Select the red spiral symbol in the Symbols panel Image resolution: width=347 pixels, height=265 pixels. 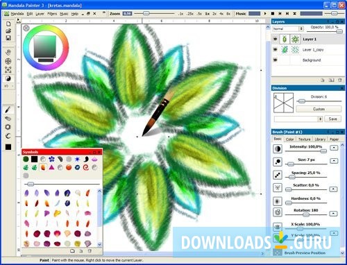tap(86, 167)
